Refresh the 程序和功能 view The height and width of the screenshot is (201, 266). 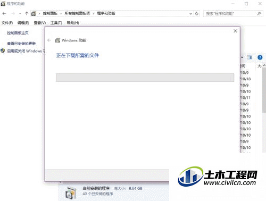[x=197, y=13]
